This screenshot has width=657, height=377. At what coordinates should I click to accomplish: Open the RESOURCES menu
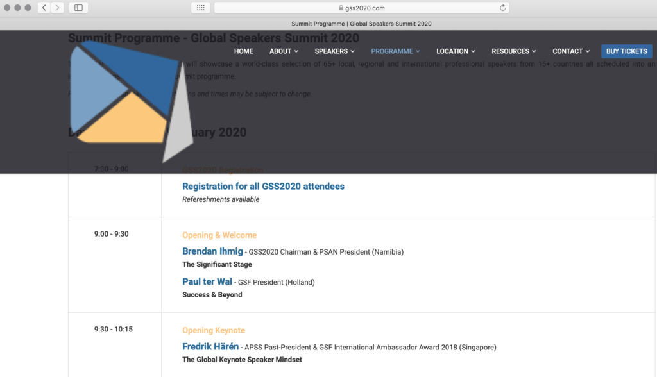tap(514, 51)
